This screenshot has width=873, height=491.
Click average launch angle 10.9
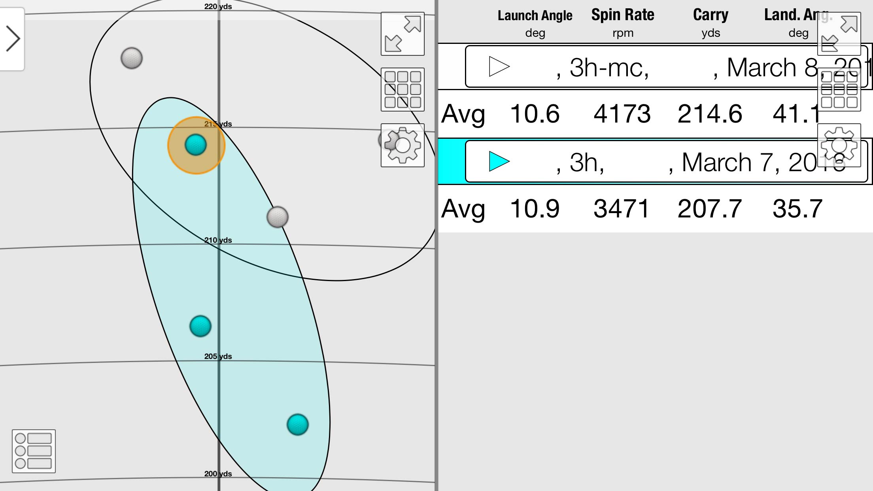[x=535, y=209]
